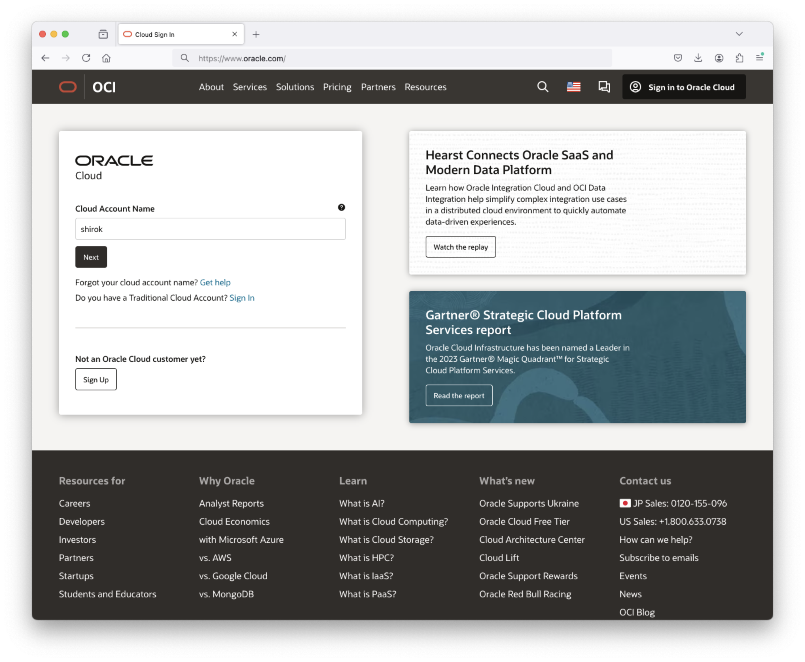Open the Pocket save icon
This screenshot has height=662, width=805.
pyautogui.click(x=678, y=58)
